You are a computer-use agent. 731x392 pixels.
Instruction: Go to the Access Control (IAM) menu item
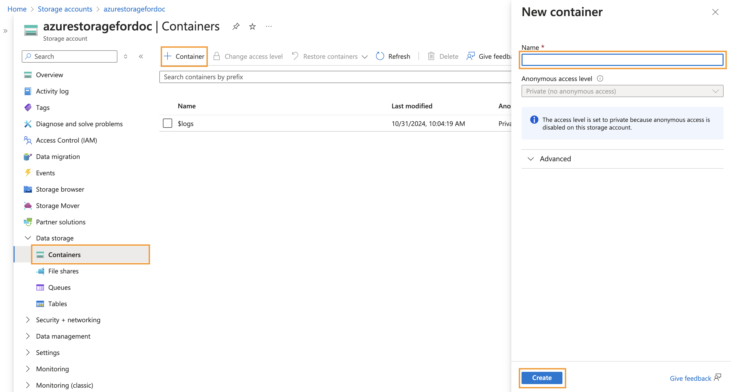[x=67, y=140]
